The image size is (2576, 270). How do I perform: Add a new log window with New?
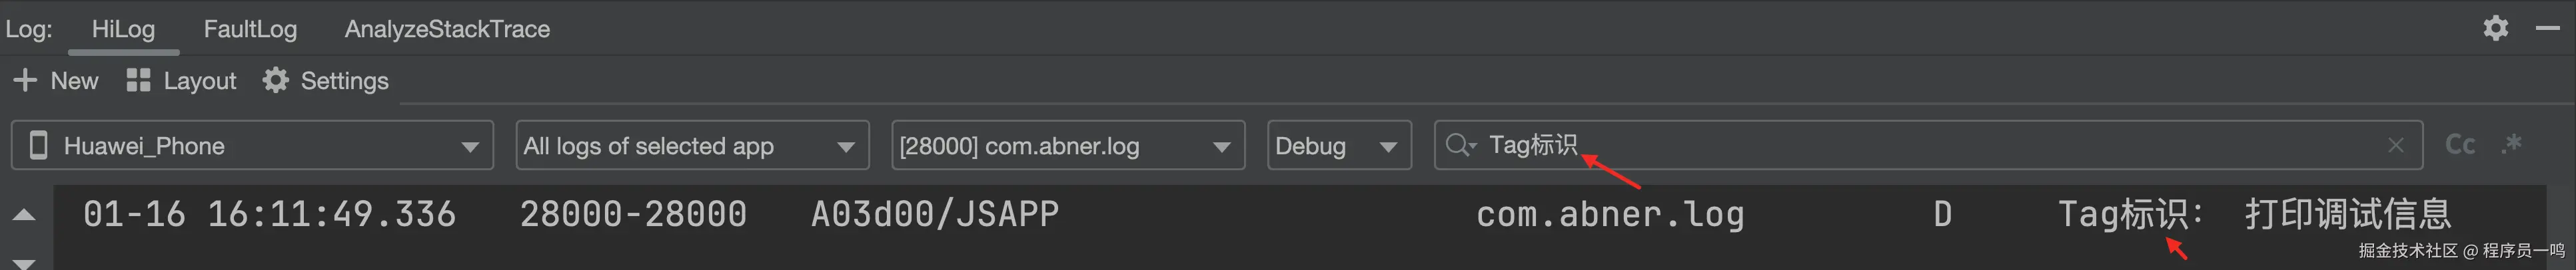pos(56,80)
